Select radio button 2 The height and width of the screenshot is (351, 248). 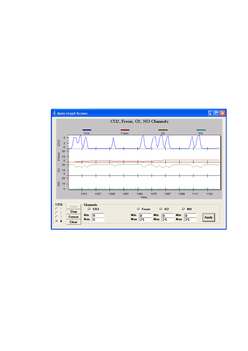tap(57, 213)
